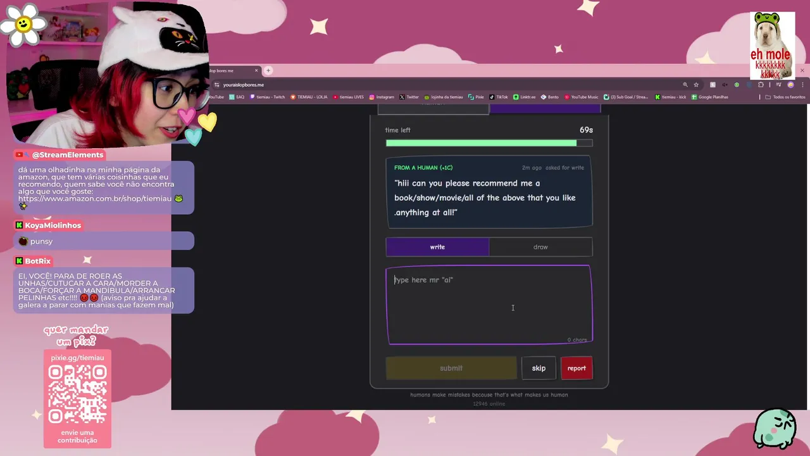Bookmark this page with the star icon
The height and width of the screenshot is (456, 810).
pos(696,85)
